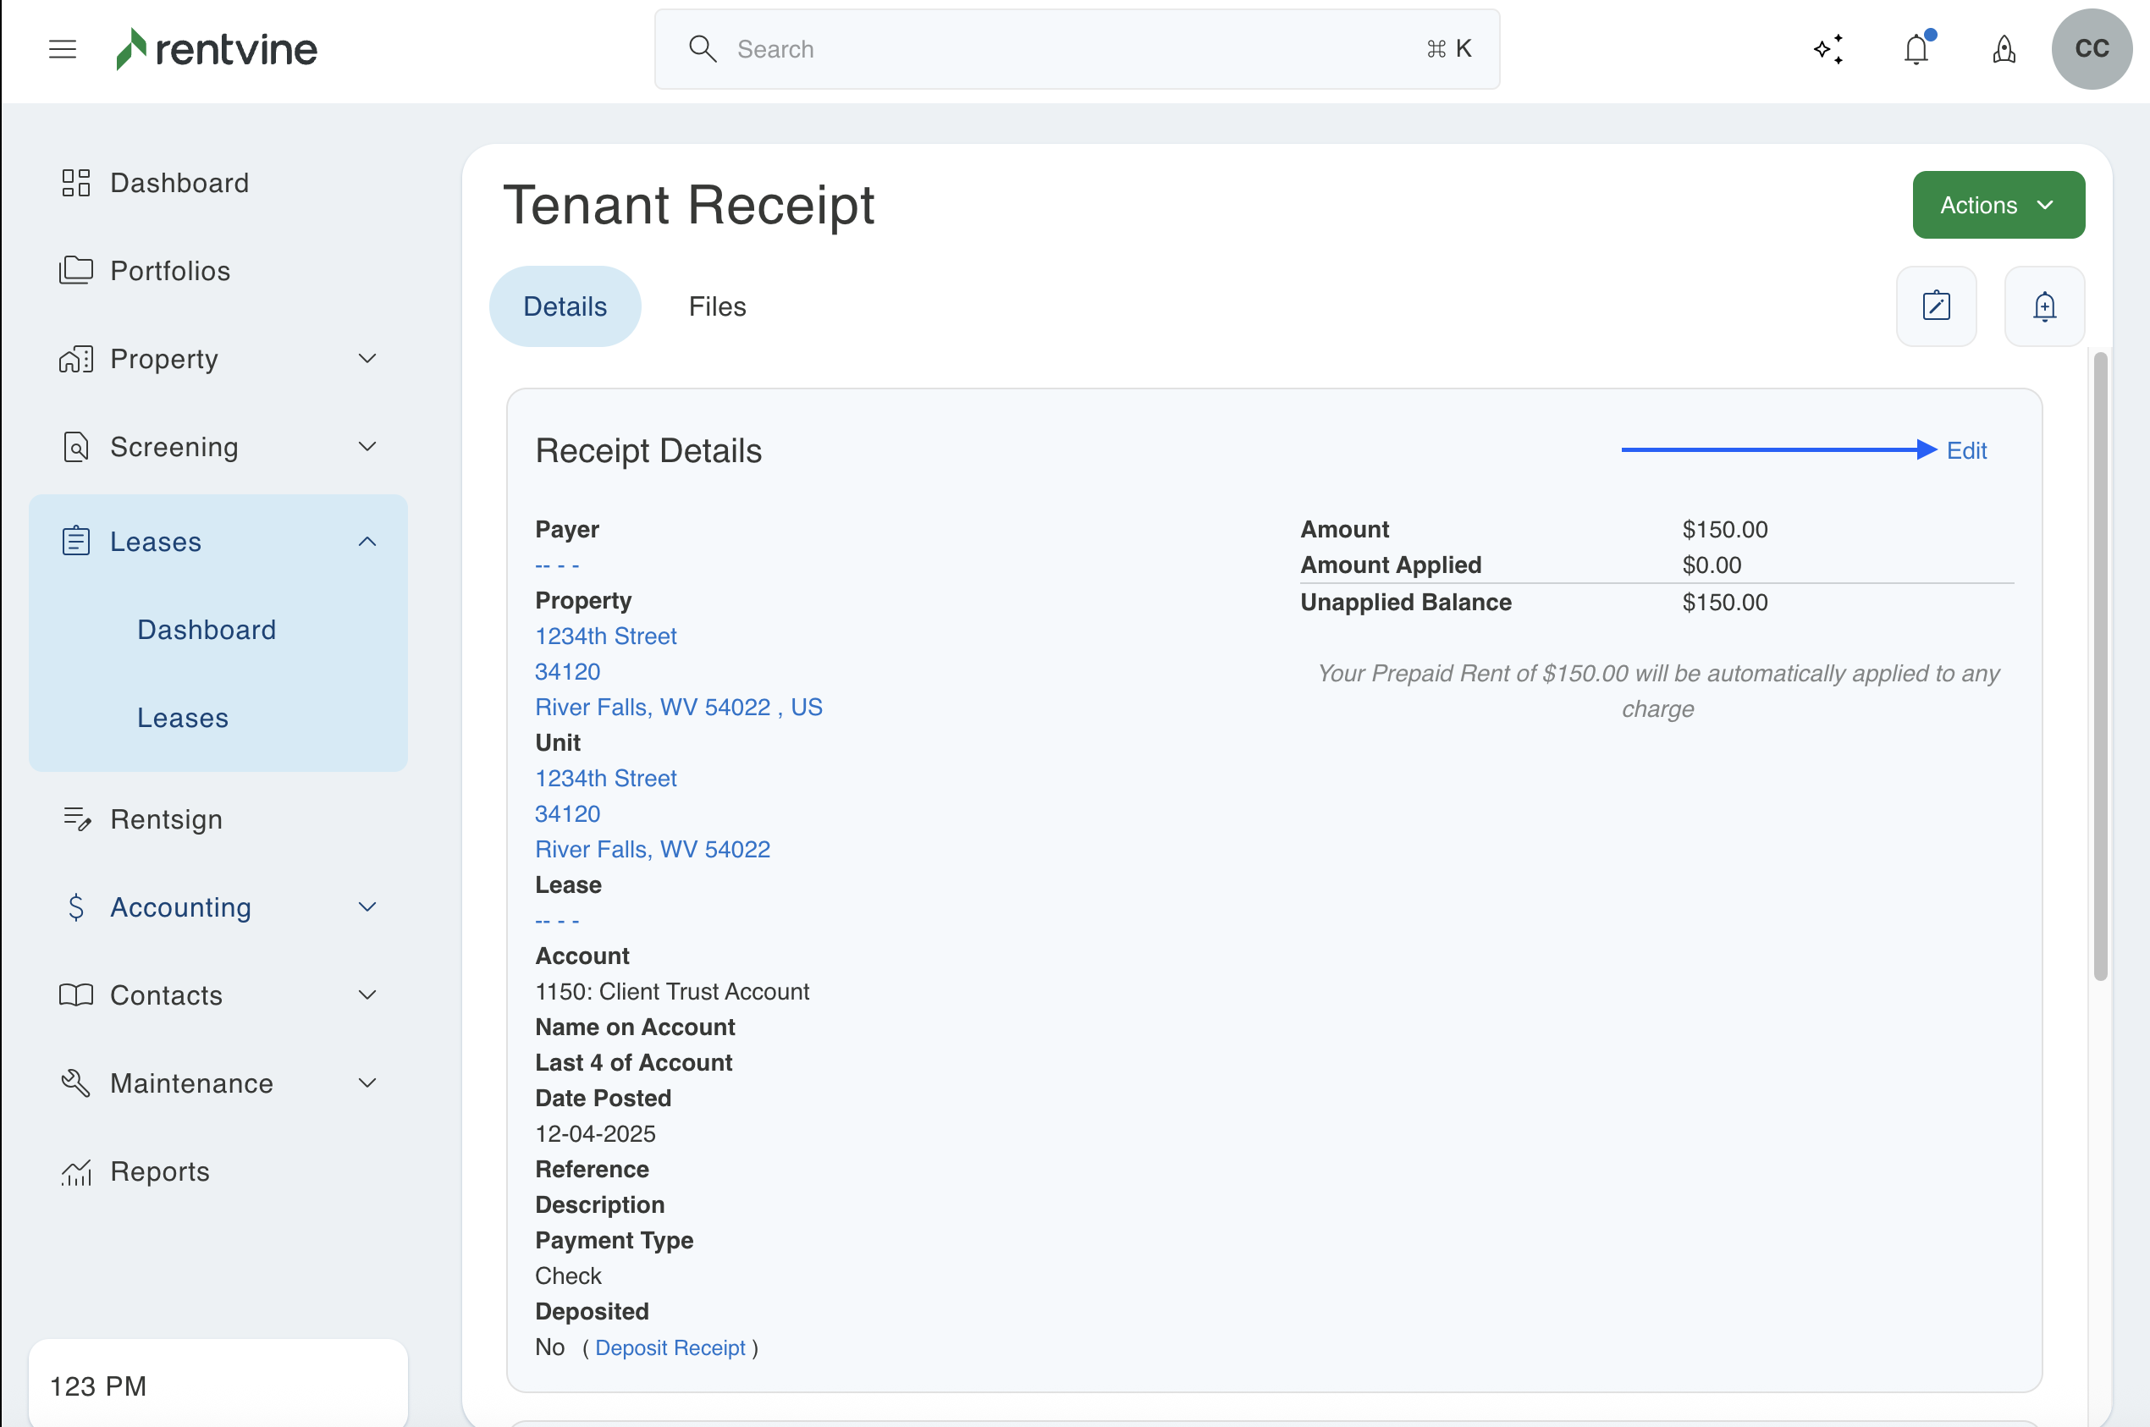Expand the Property sidebar section
This screenshot has height=1427, width=2150.
(x=367, y=359)
